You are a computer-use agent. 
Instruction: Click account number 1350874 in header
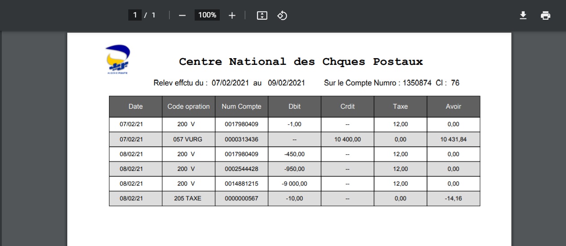(417, 83)
